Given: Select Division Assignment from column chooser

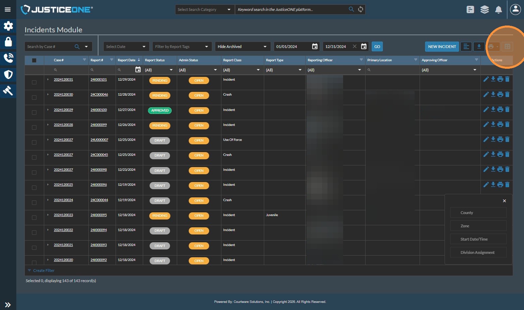Looking at the screenshot, I should 478,252.
